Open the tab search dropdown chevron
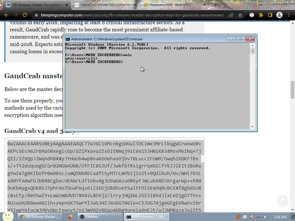This screenshot has height=221, width=295. click(261, 5)
